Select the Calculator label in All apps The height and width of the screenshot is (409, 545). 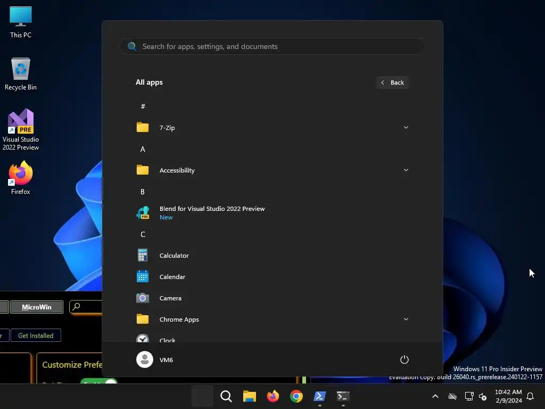tap(174, 255)
